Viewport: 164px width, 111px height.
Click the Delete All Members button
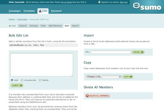98,96
